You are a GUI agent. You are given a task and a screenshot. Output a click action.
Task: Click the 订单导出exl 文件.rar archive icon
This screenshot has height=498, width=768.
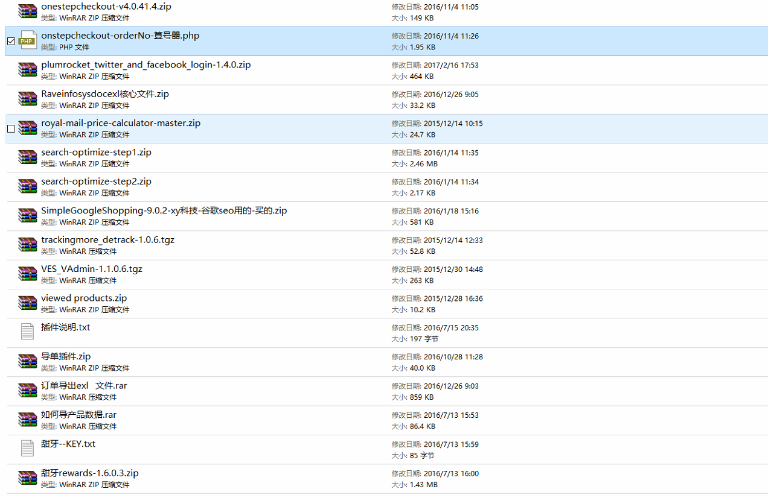pos(28,391)
